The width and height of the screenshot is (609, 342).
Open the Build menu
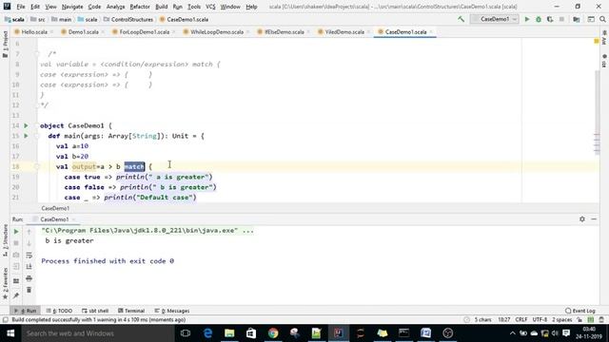[161, 7]
